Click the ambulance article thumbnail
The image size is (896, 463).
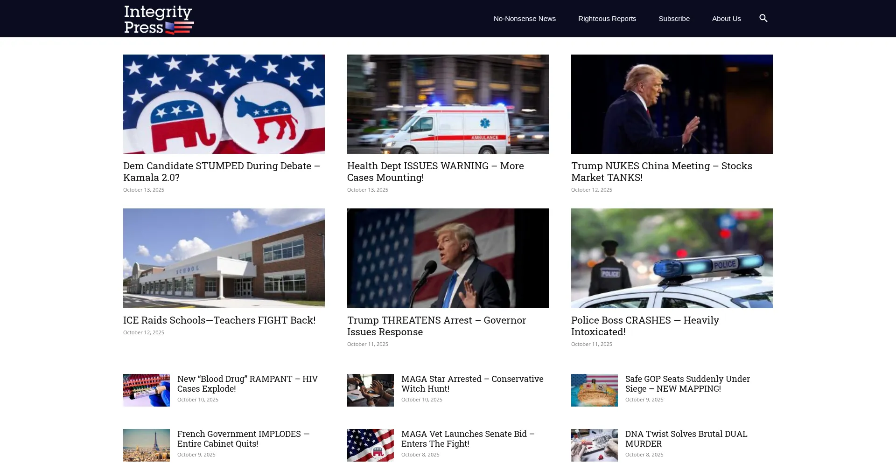point(448,104)
